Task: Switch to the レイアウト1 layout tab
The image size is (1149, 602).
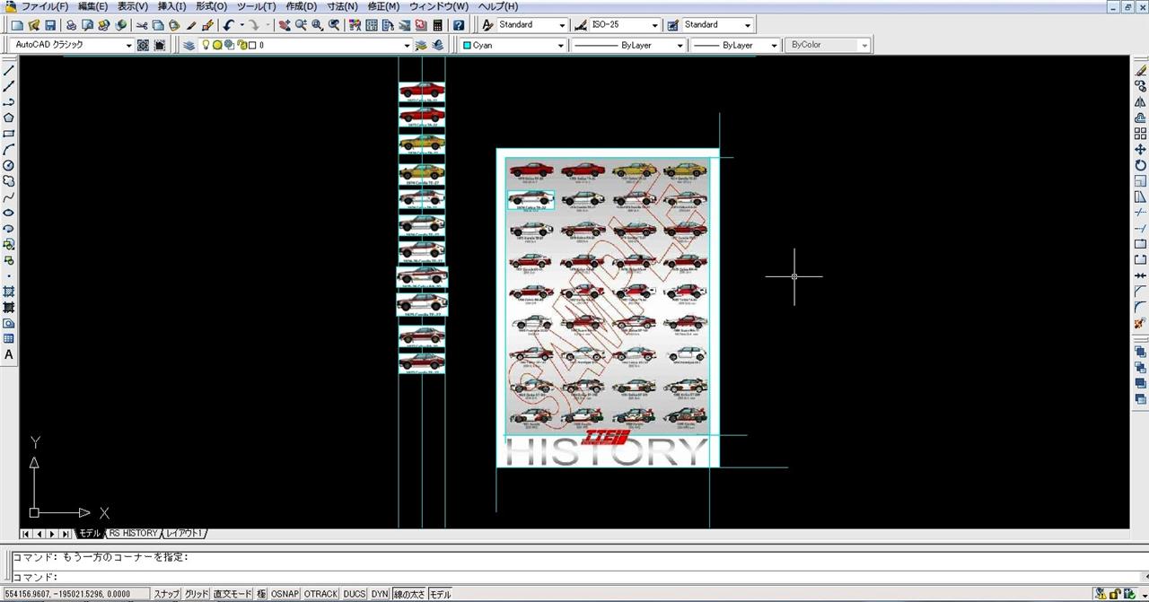Action: point(184,534)
